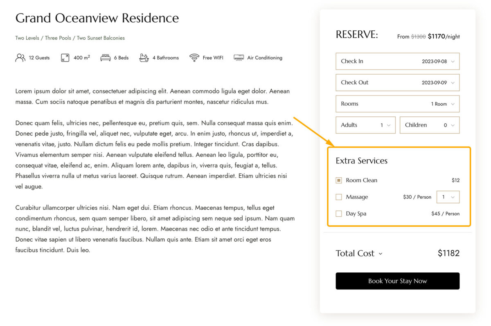This screenshot has height=326, width=491.
Task: Select the 6 Beds icon
Action: 106,57
